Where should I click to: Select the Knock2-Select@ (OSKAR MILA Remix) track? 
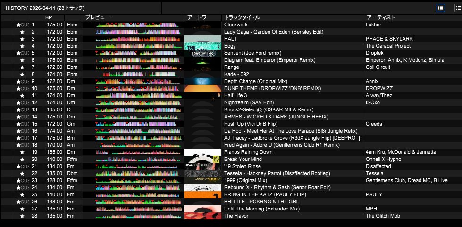tap(269, 109)
